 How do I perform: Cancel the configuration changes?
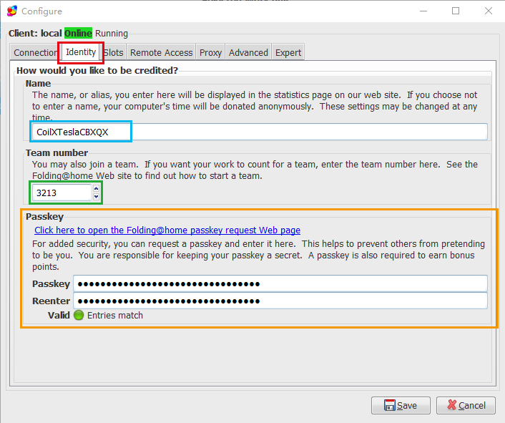pyautogui.click(x=466, y=405)
